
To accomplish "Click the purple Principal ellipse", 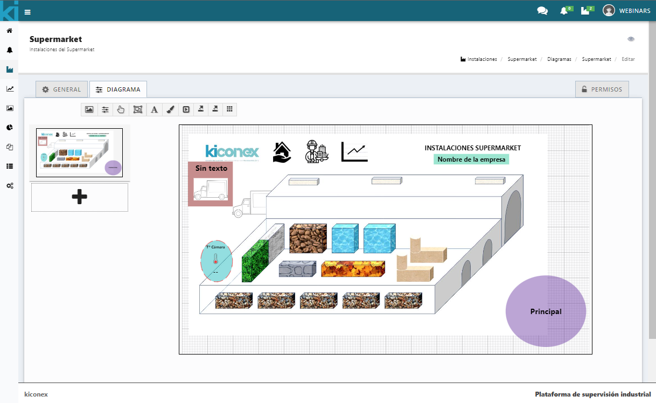I will coord(546,311).
